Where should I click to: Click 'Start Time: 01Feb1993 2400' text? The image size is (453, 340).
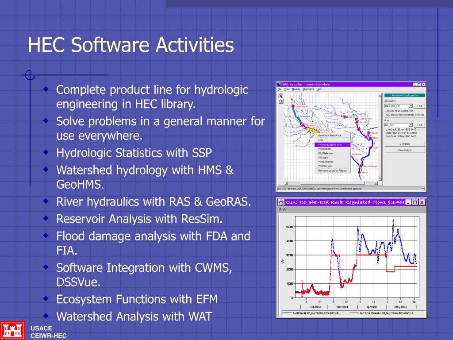click(x=401, y=133)
